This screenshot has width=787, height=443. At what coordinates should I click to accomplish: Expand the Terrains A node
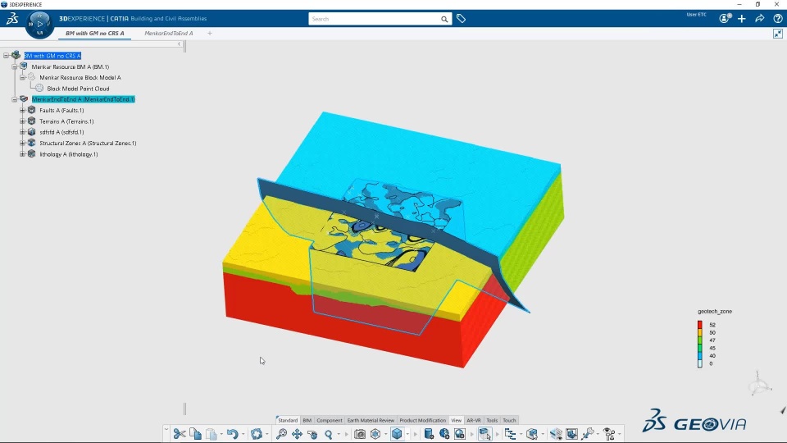point(23,121)
